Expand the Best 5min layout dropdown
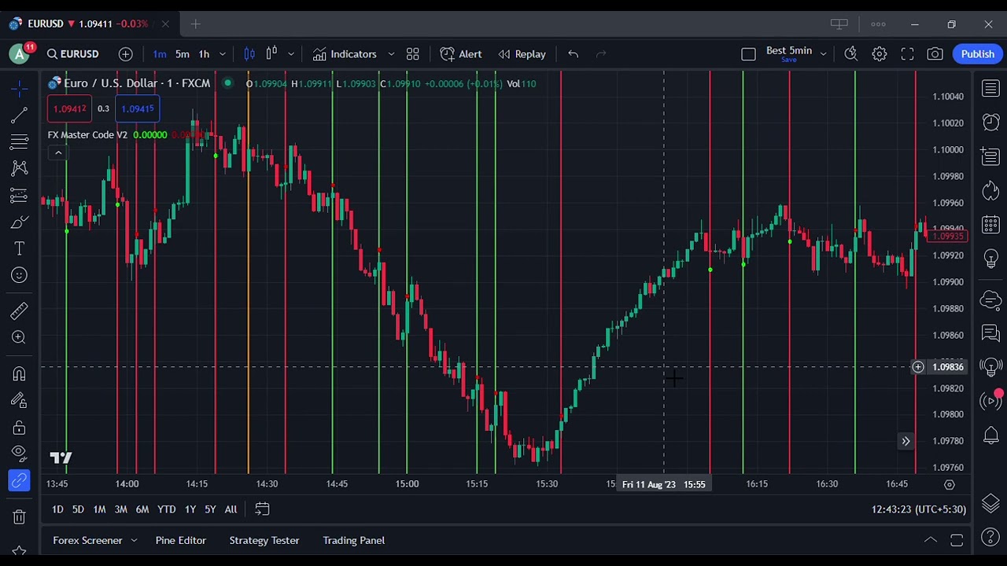The image size is (1007, 566). coord(823,54)
